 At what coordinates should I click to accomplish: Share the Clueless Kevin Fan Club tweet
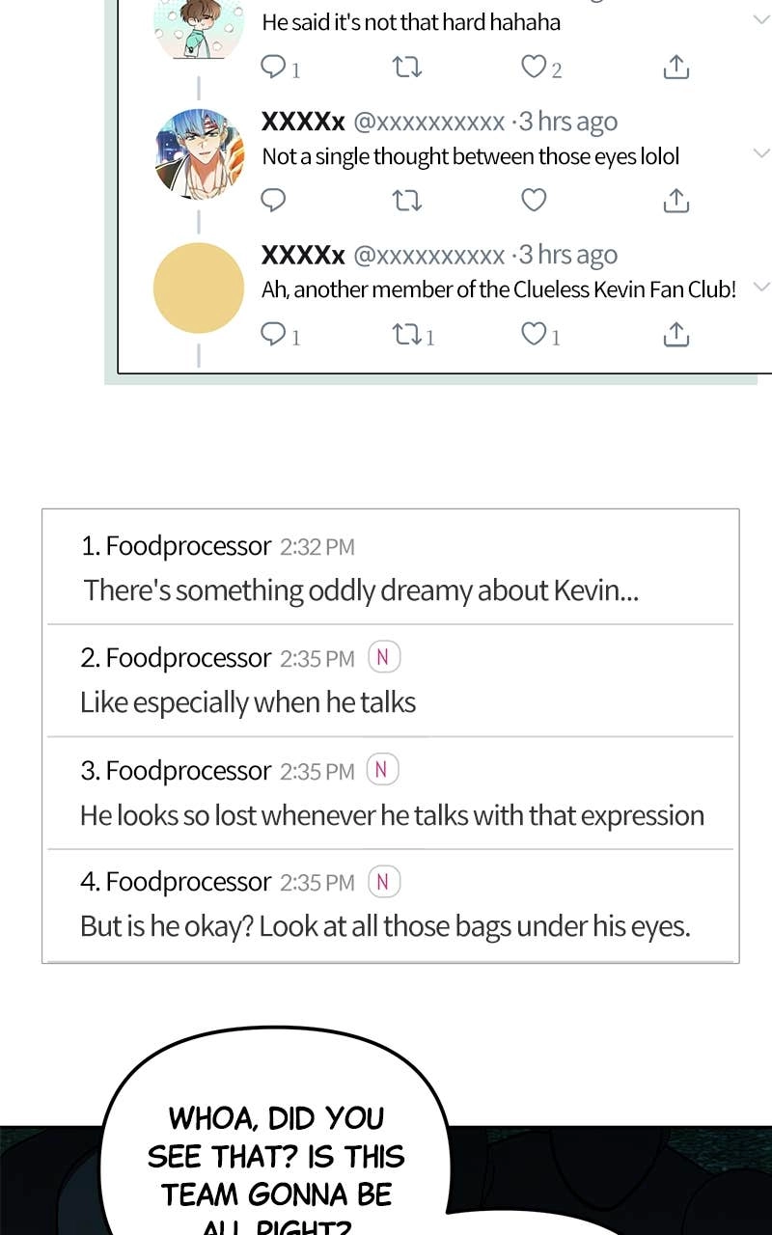pyautogui.click(x=676, y=334)
